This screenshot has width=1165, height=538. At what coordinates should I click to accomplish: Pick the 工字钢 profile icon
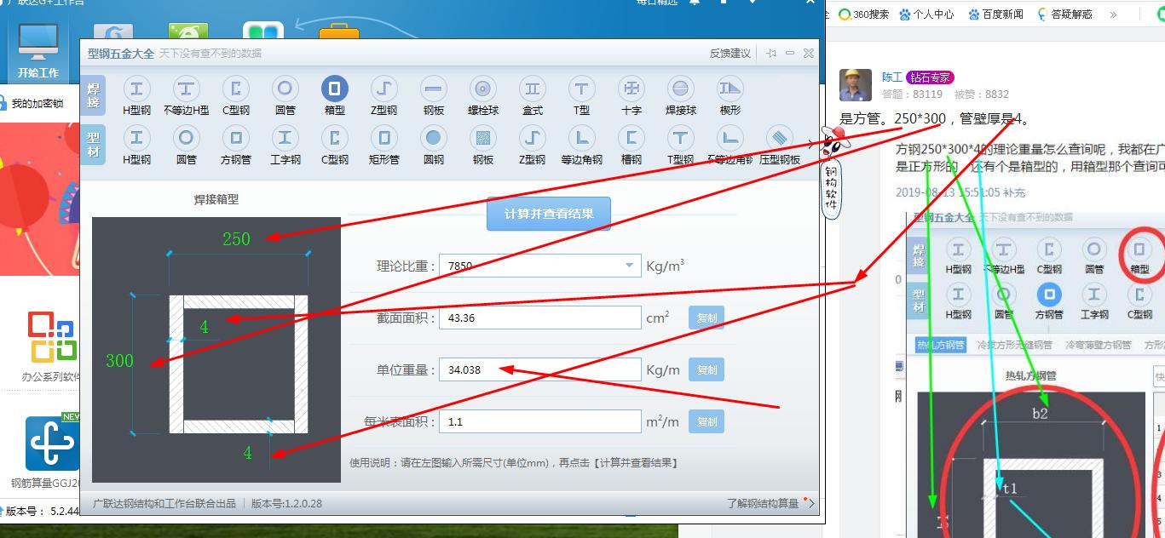tap(285, 138)
